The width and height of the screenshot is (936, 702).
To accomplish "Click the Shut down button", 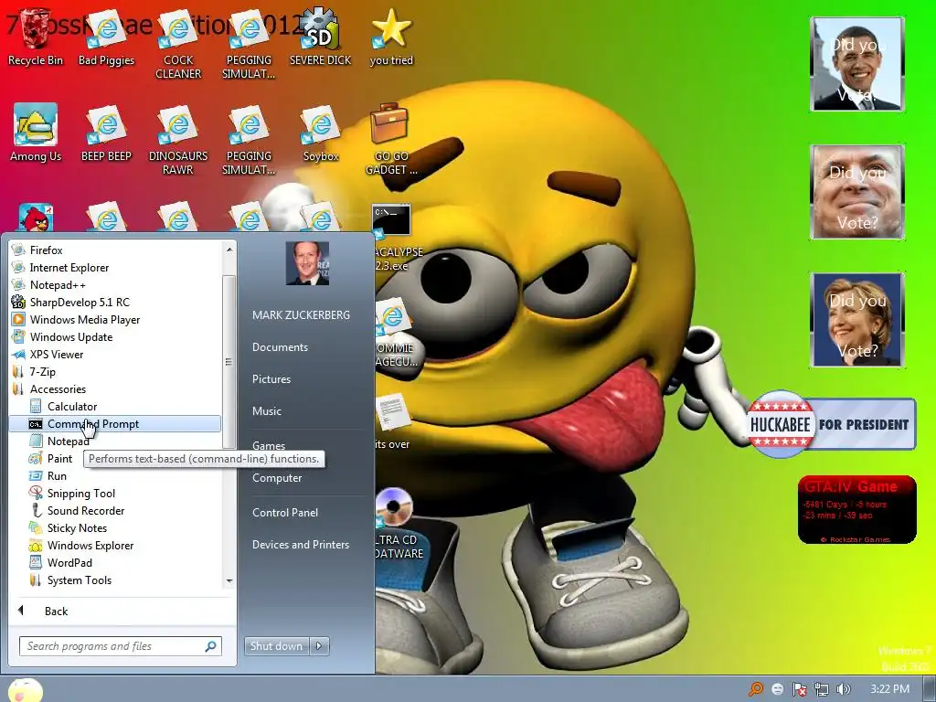I will (276, 646).
